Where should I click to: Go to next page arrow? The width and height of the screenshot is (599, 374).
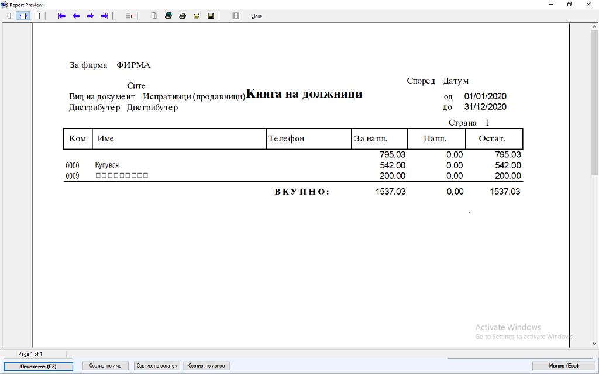coord(90,16)
